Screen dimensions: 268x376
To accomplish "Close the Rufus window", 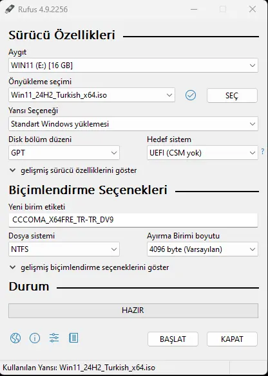I will pyautogui.click(x=253, y=9).
